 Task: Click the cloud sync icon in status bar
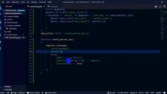click(8, 93)
